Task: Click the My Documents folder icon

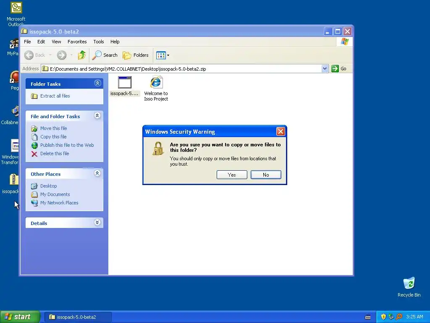Action: tap(34, 194)
